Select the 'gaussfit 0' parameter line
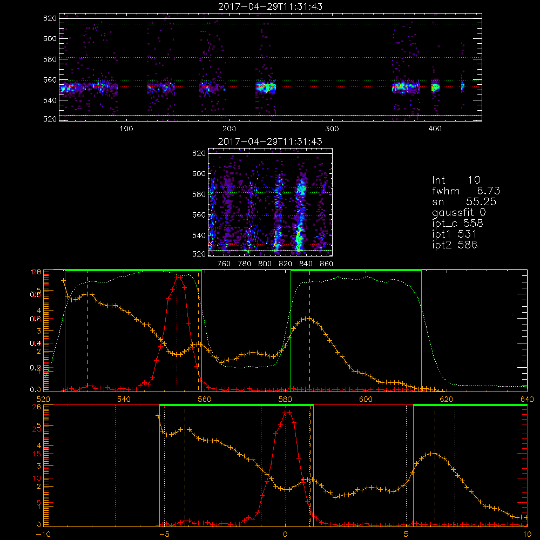The image size is (540, 540). point(459,212)
